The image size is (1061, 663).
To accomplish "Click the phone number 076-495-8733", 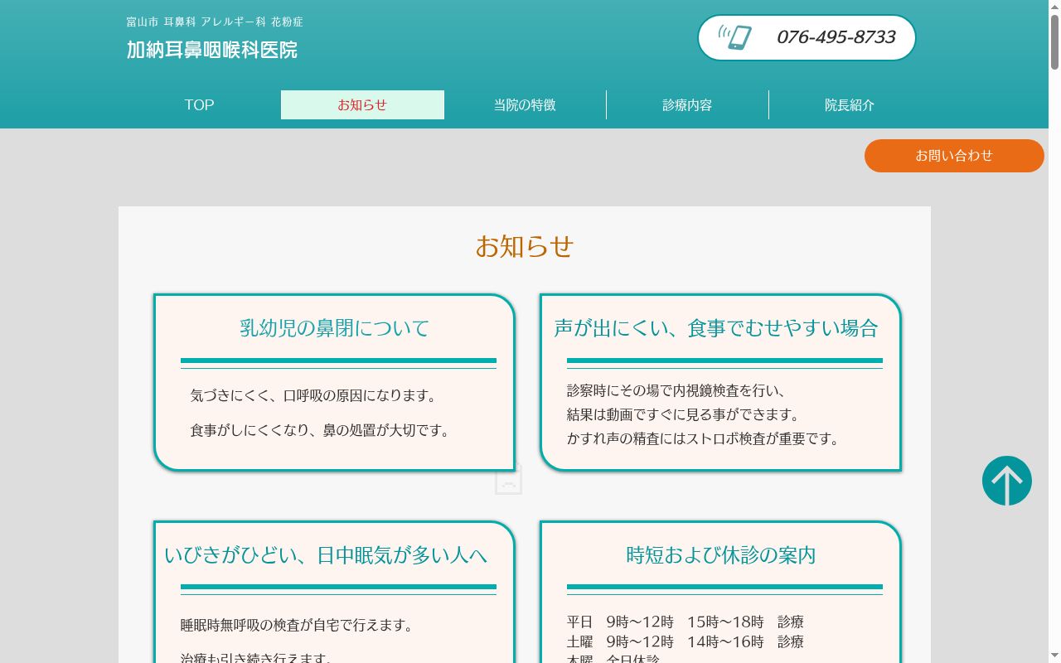I will 836,37.
